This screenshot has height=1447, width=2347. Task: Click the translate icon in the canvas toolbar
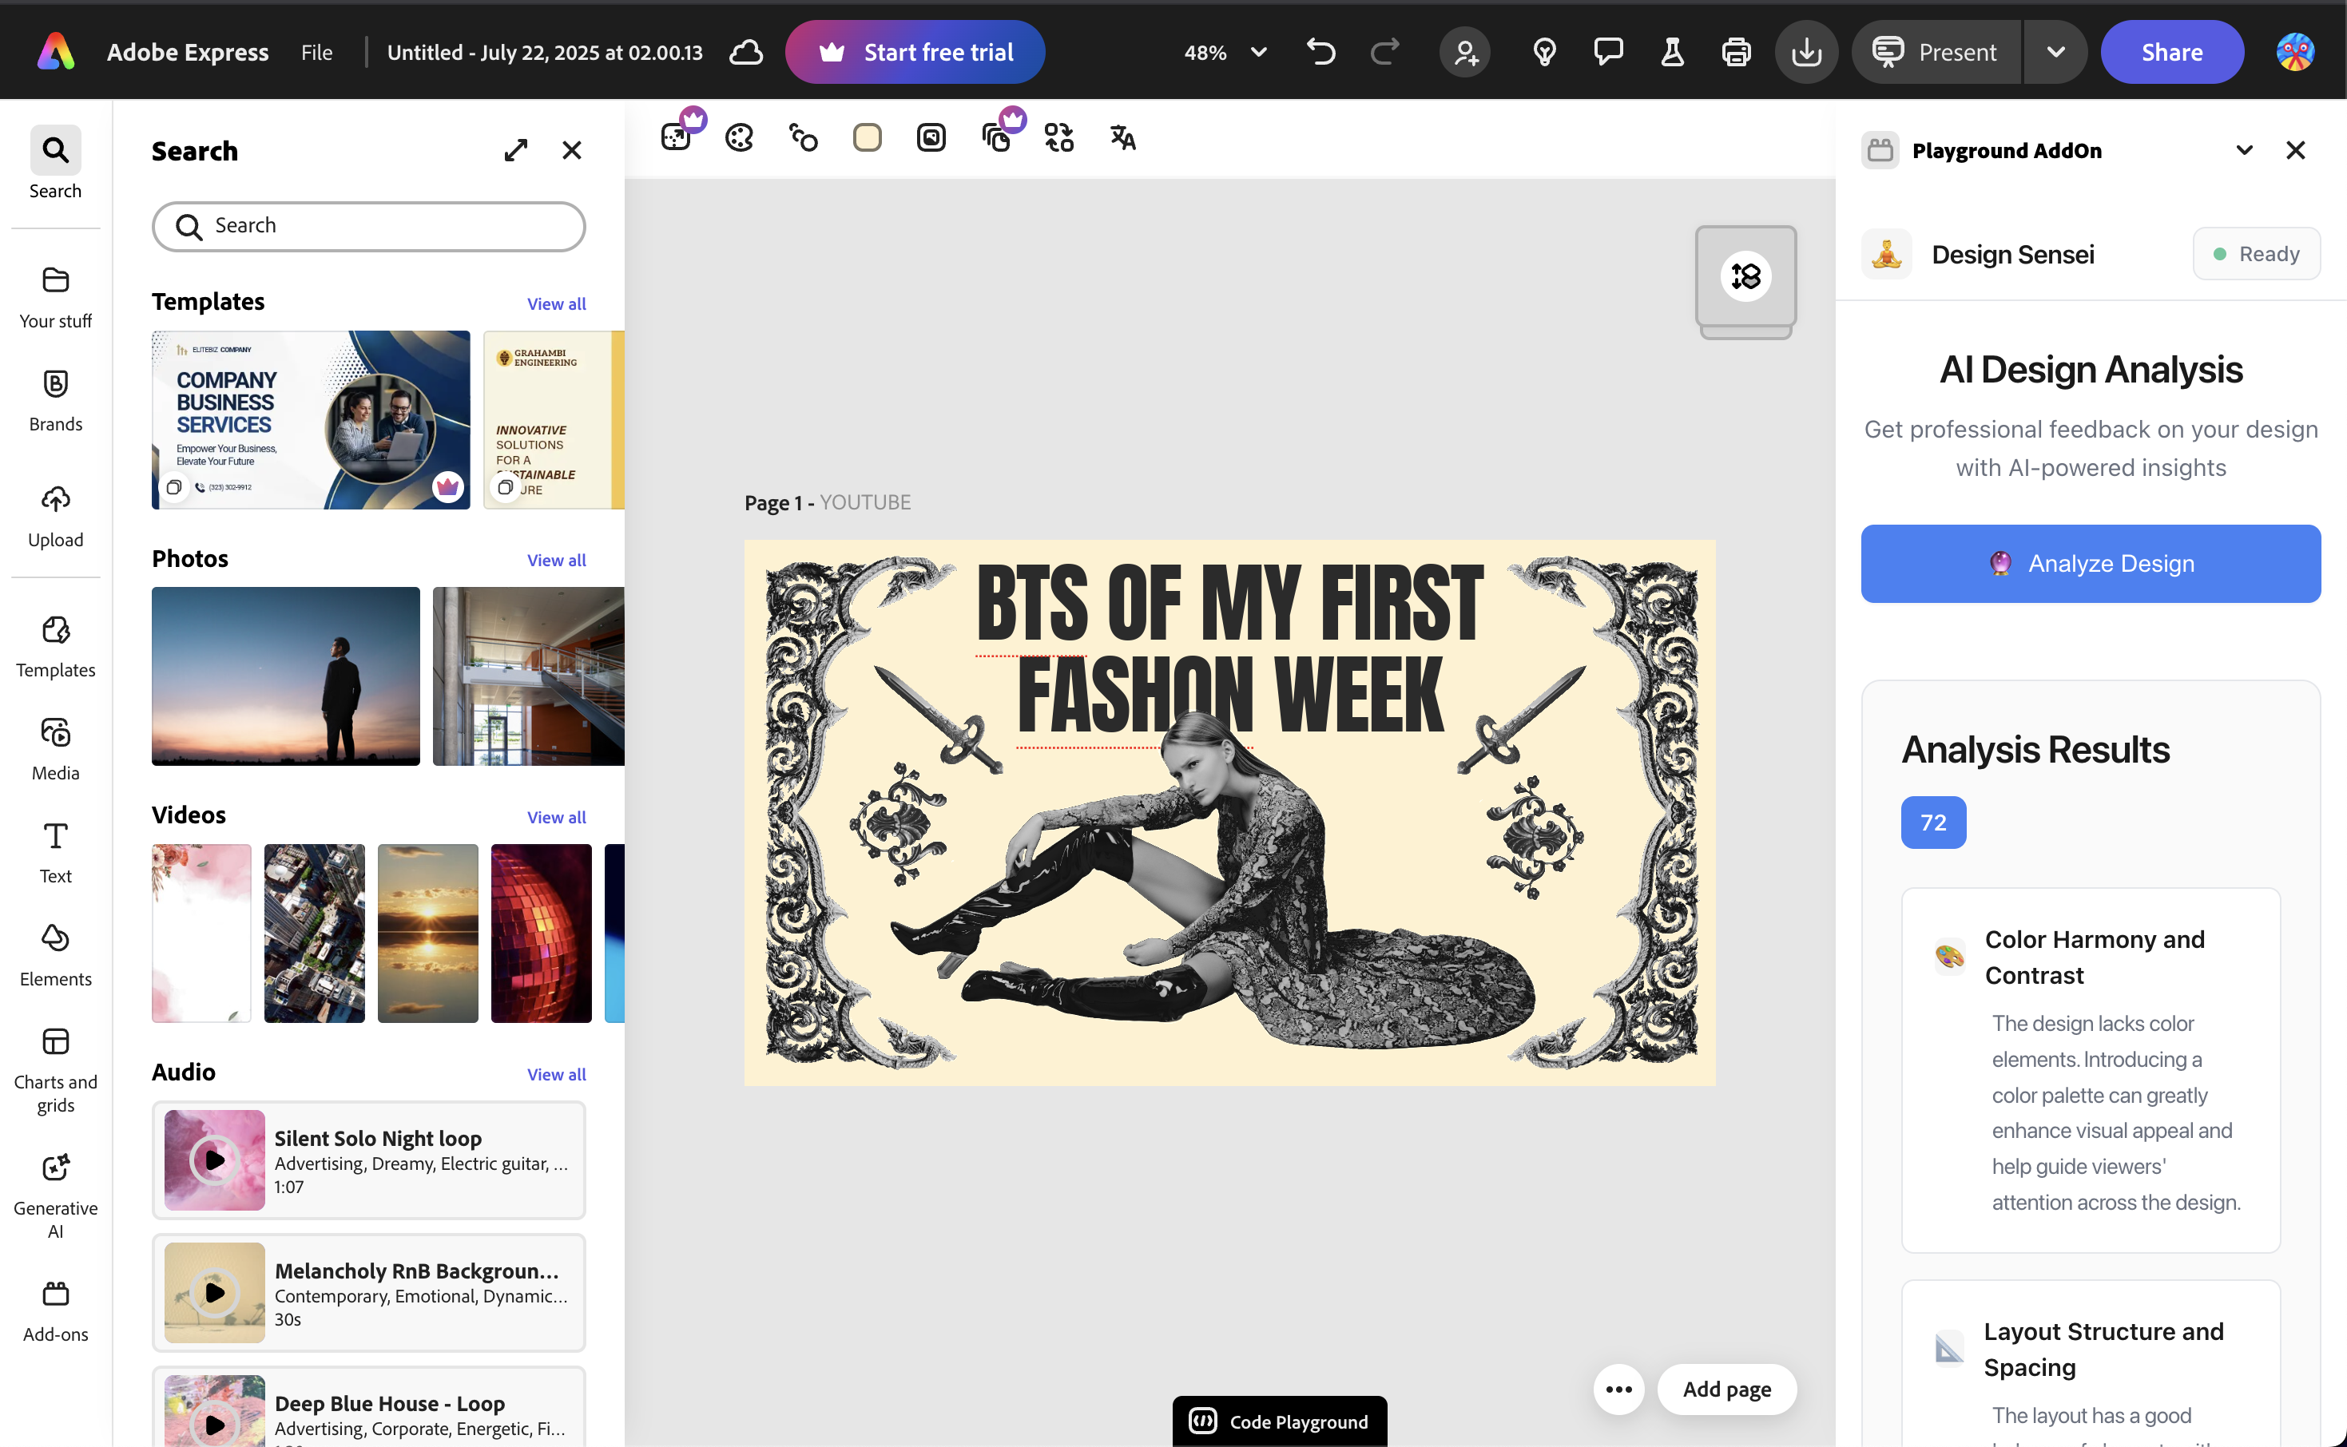(x=1122, y=138)
